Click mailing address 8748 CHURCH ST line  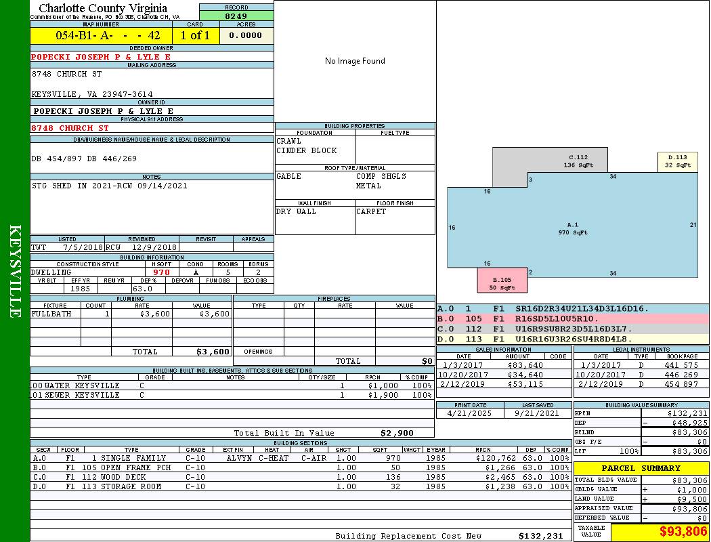click(66, 74)
